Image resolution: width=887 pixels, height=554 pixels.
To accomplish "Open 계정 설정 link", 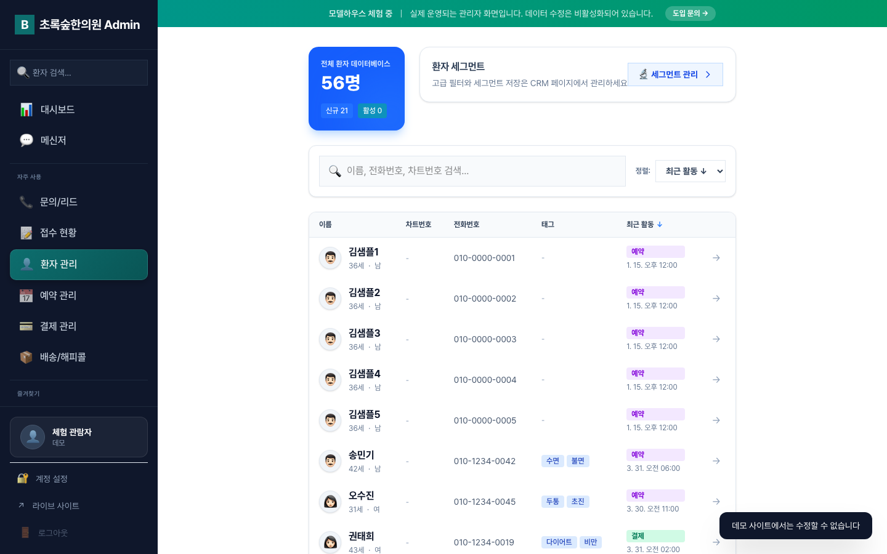I will [79, 479].
